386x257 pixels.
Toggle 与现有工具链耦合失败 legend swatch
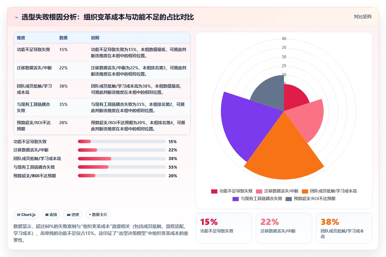pos(236,199)
